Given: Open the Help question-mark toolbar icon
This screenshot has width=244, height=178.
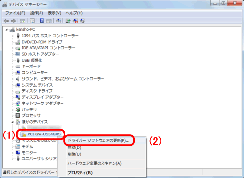Looking at the screenshot, I should click(x=41, y=21).
